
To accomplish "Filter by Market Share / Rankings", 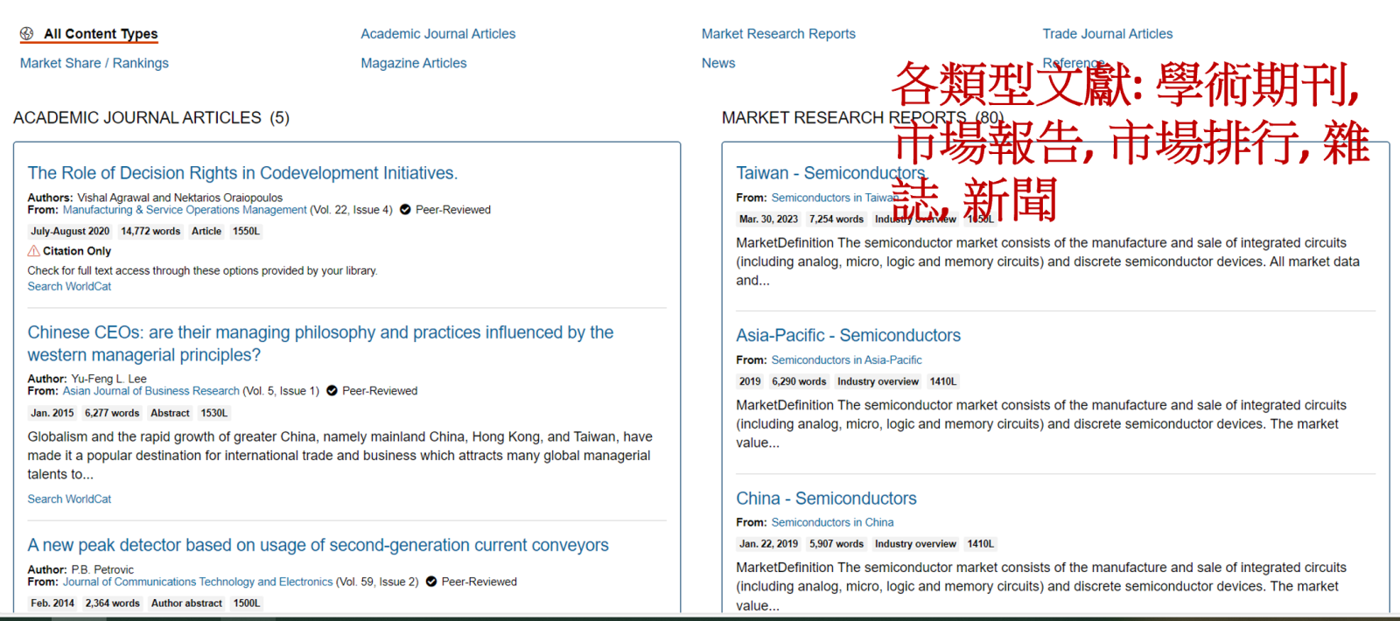I will click(x=94, y=63).
